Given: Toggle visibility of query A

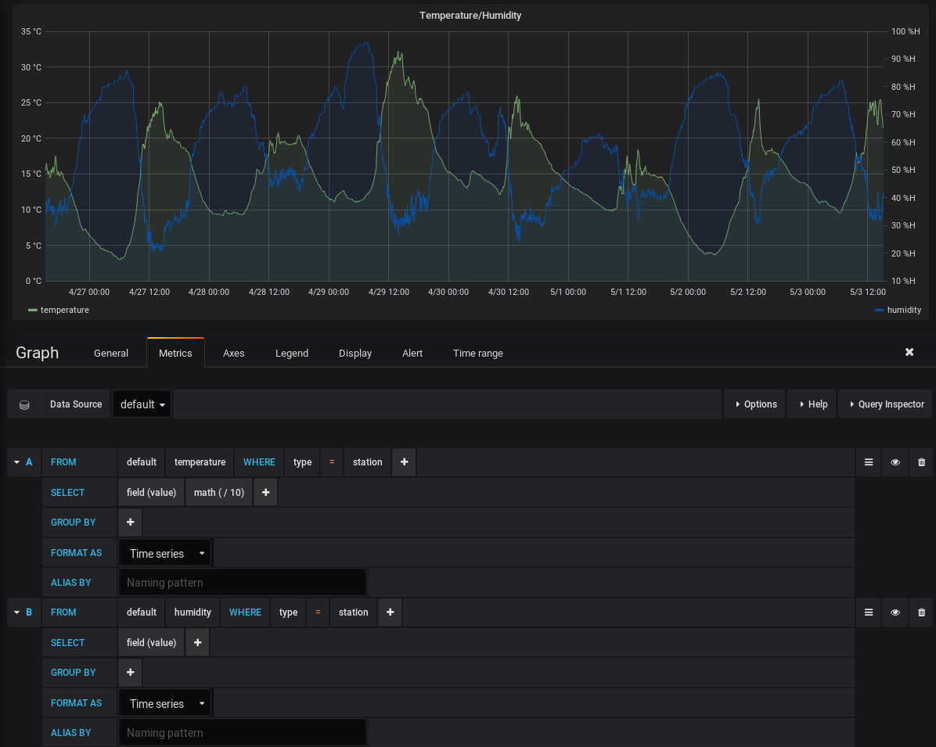Looking at the screenshot, I should click(895, 462).
